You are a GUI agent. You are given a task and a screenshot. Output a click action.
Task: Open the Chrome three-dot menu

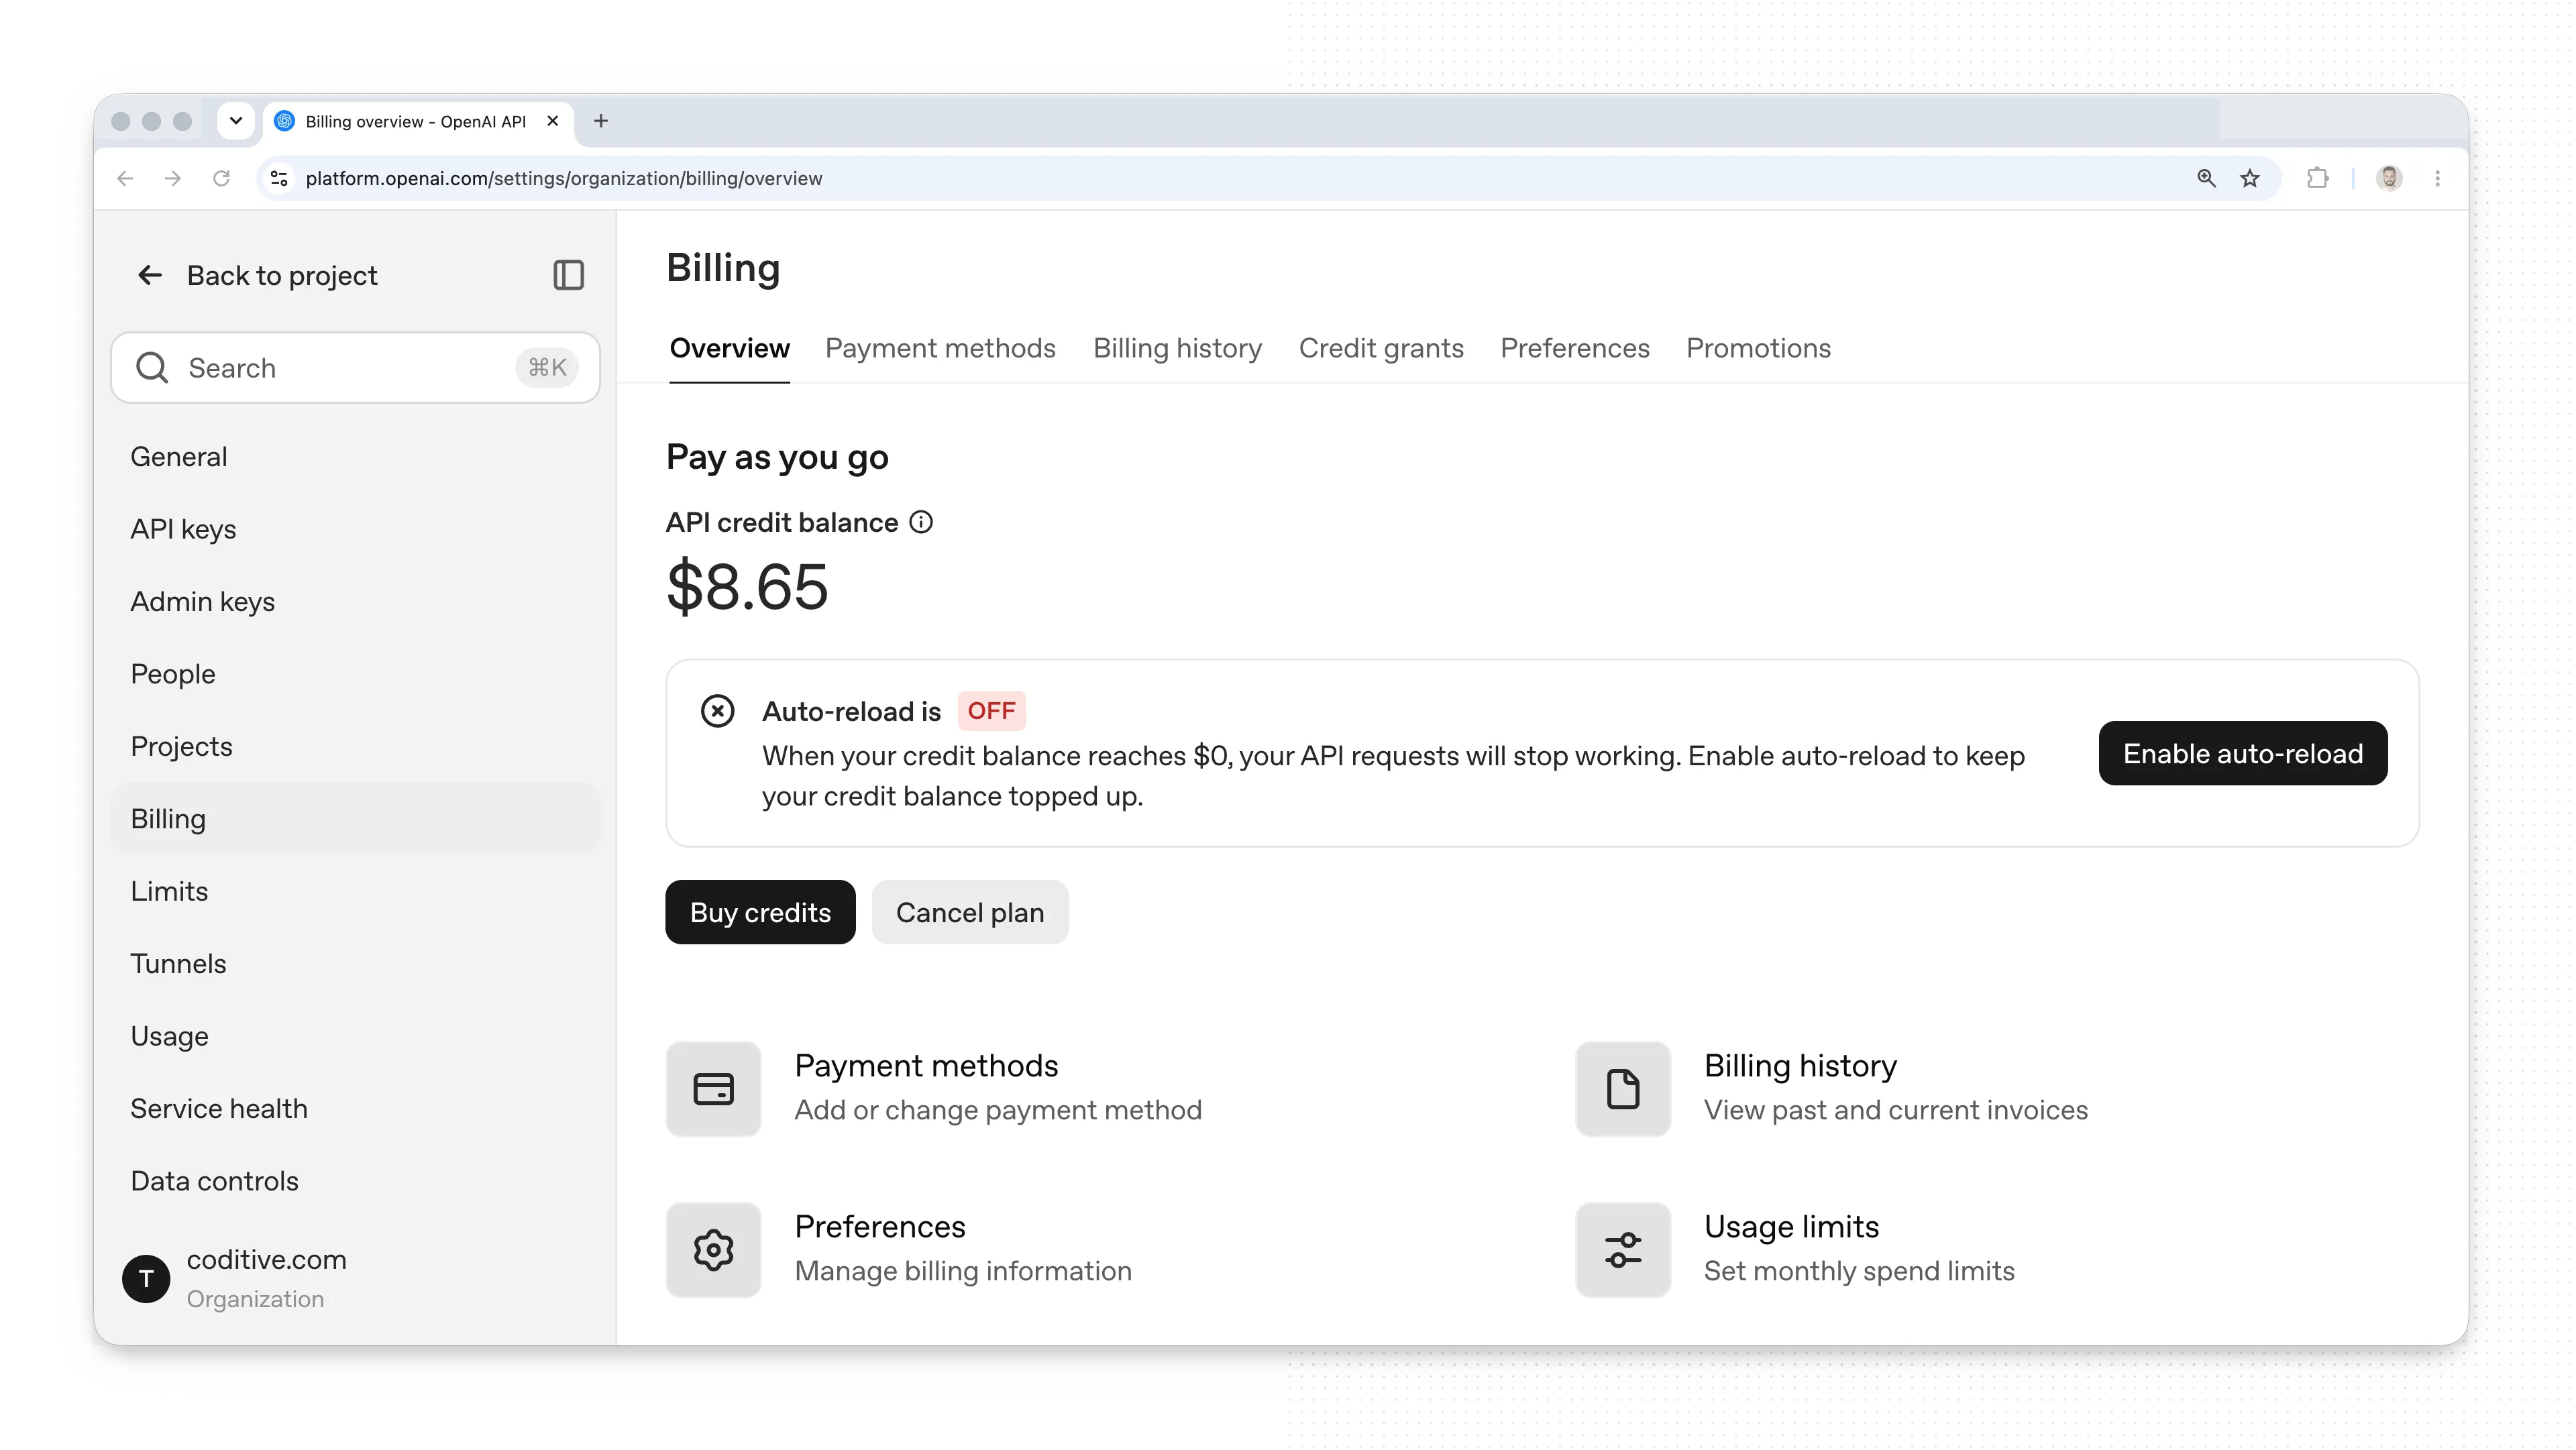(x=2437, y=178)
